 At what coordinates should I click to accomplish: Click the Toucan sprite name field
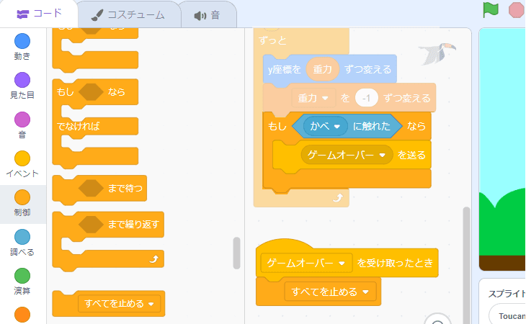(x=508, y=316)
